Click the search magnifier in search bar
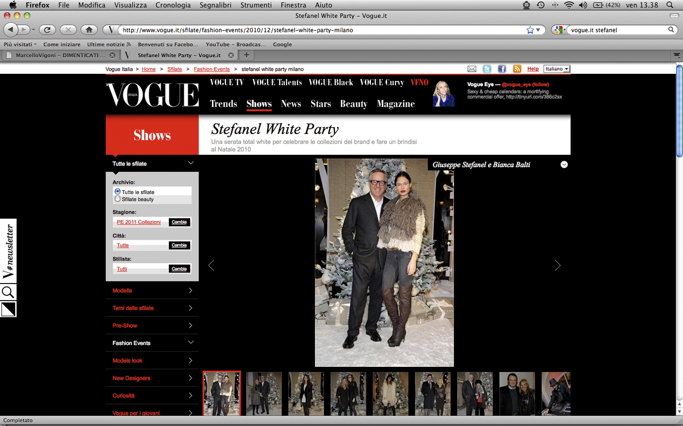This screenshot has height=426, width=683. (671, 30)
